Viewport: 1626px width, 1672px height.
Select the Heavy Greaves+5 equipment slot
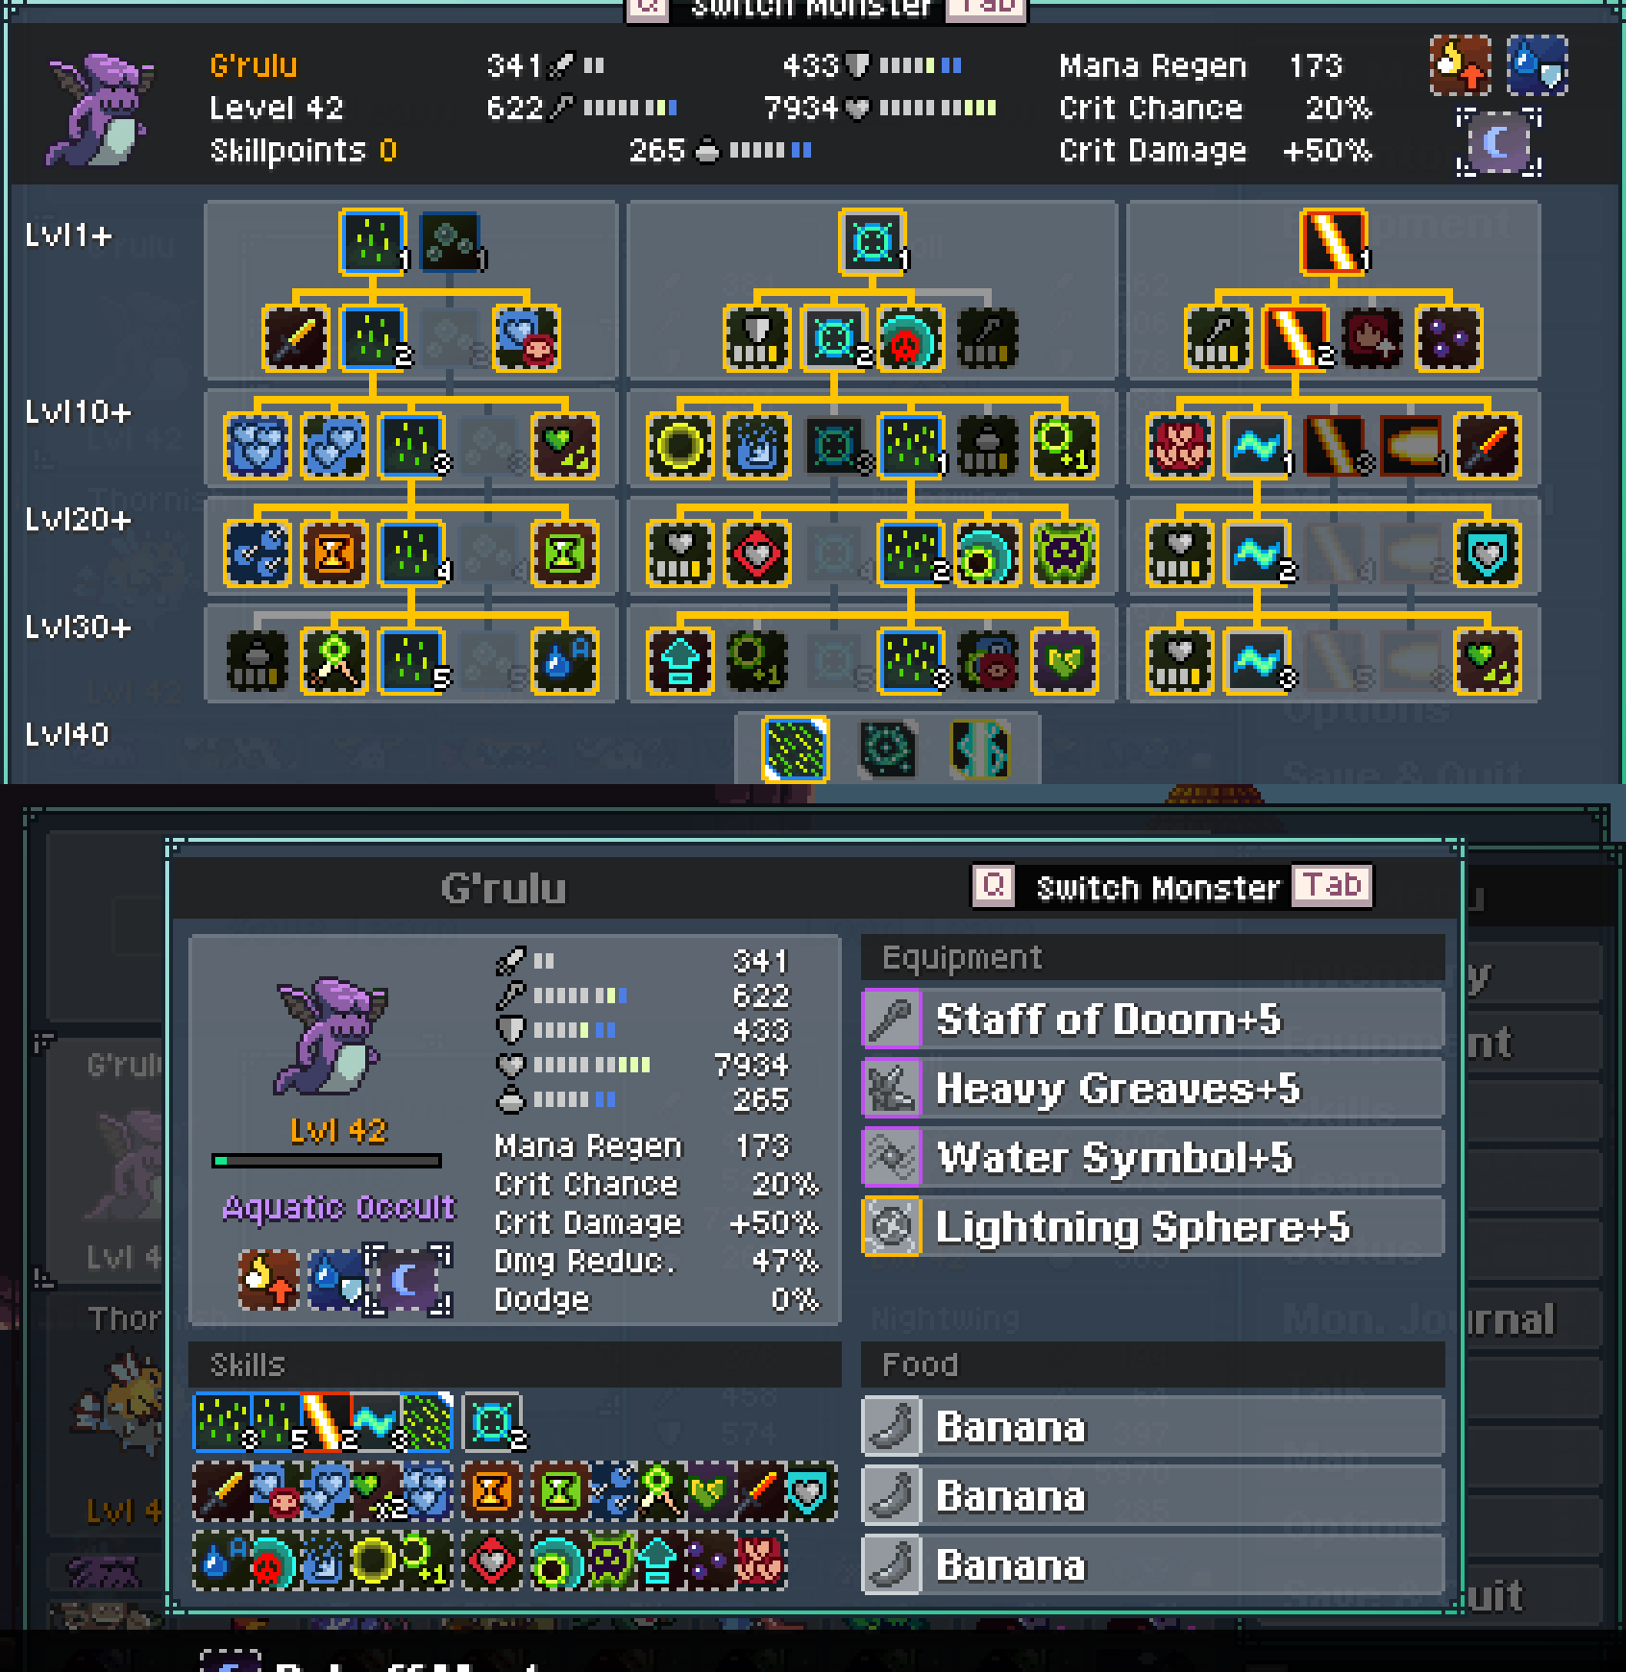(x=1153, y=1089)
